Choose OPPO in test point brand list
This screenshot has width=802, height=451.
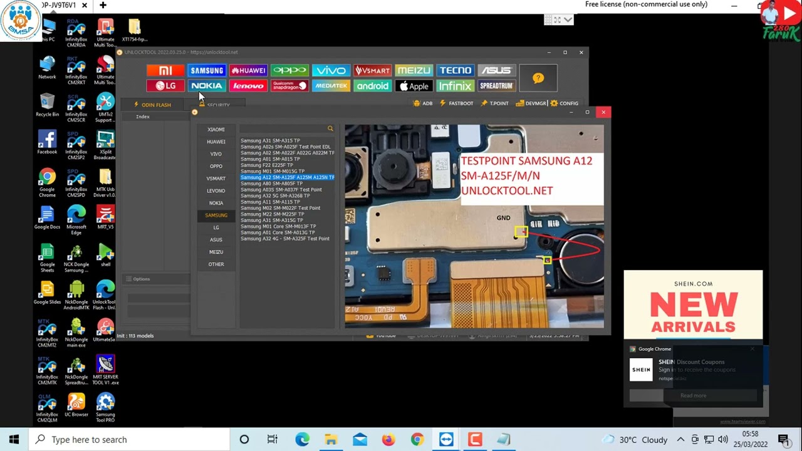[216, 166]
